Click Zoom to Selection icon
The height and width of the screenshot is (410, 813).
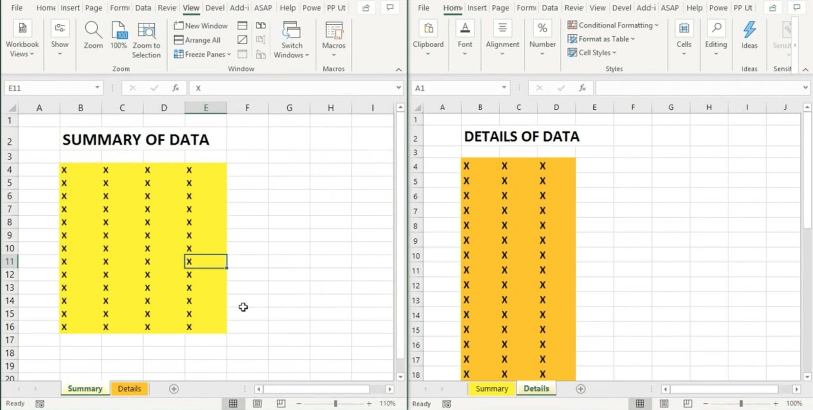pyautogui.click(x=146, y=40)
